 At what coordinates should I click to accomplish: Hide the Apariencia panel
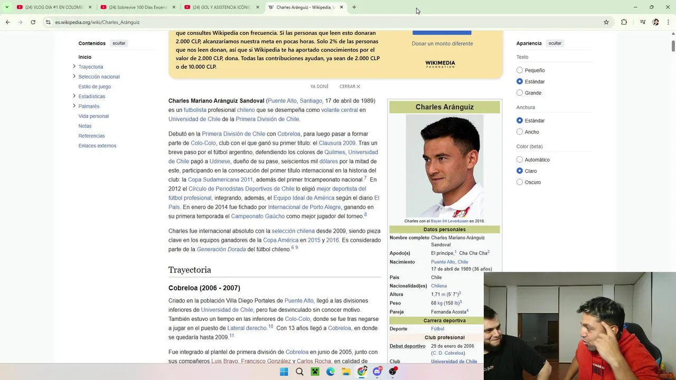555,43
